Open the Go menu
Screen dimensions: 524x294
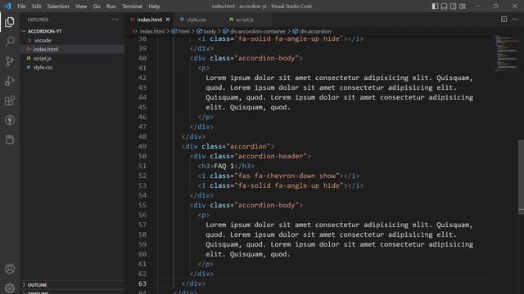click(x=97, y=7)
